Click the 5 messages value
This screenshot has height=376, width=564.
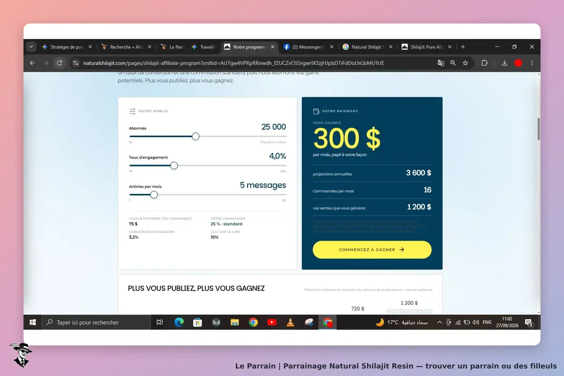tap(263, 185)
